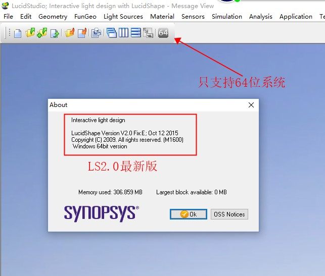Open the Sensors menu
325x276 pixels.
pyautogui.click(x=193, y=16)
